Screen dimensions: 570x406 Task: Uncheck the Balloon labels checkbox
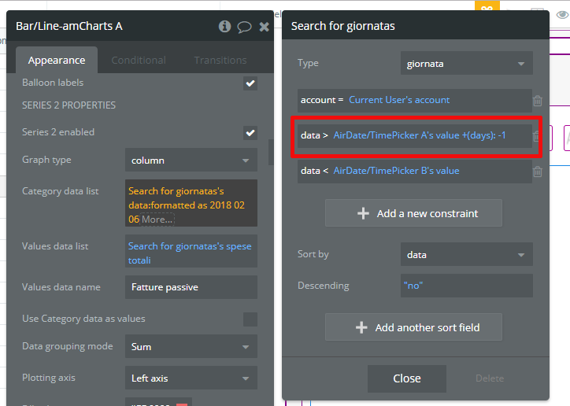[250, 83]
